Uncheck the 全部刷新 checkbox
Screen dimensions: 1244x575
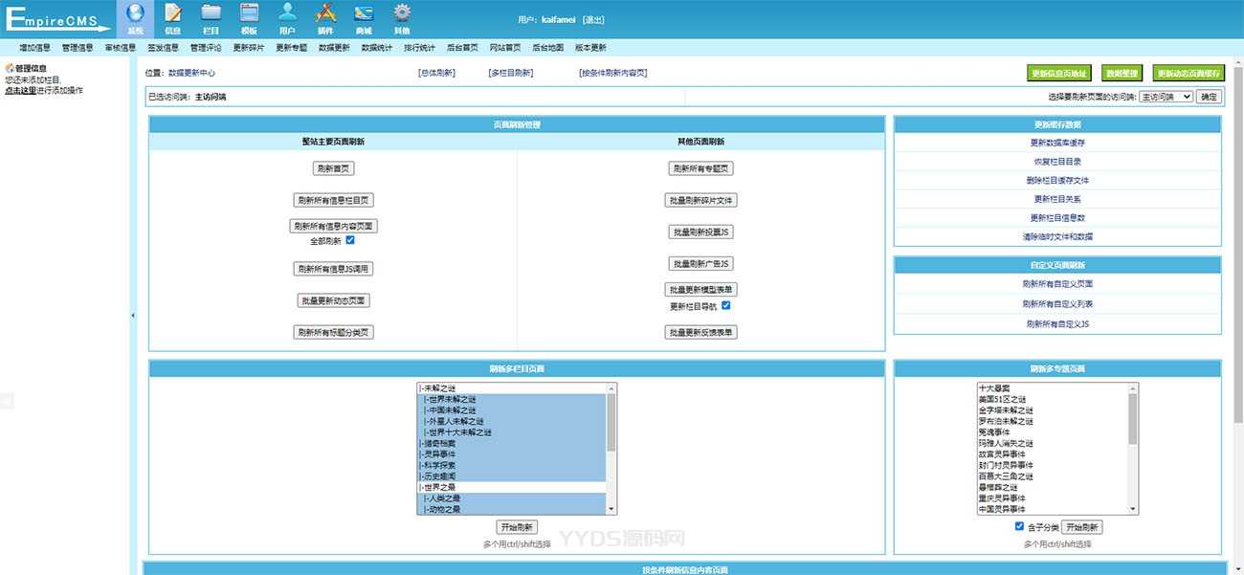[x=350, y=241]
